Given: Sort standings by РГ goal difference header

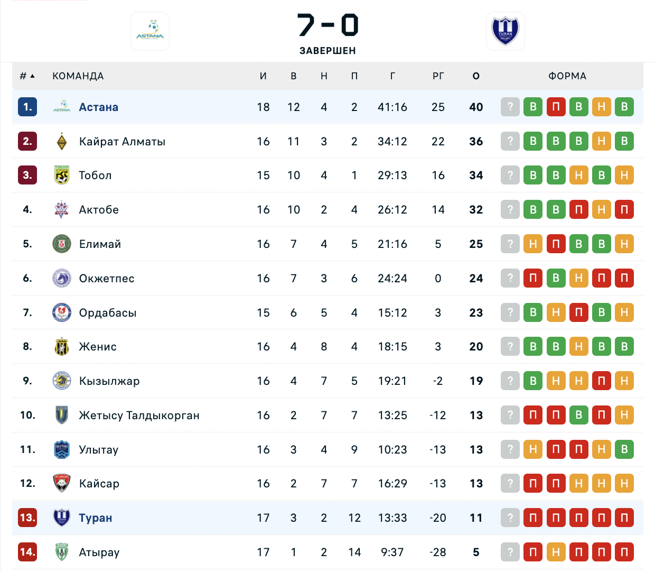Looking at the screenshot, I should (438, 76).
